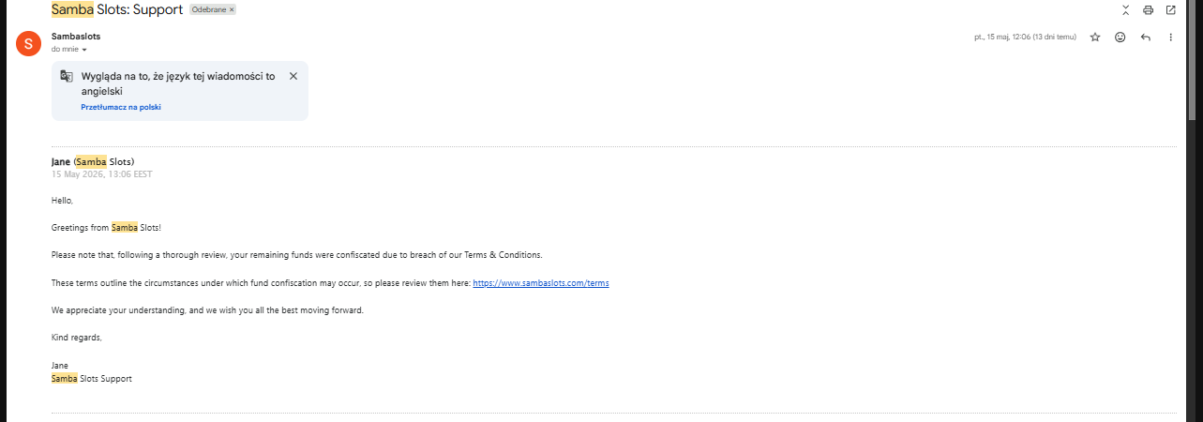Click the Sambaslots sender name

pos(76,36)
